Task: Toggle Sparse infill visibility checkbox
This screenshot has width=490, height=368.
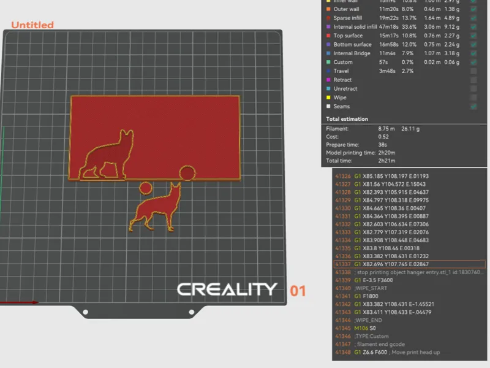Action: click(x=473, y=18)
